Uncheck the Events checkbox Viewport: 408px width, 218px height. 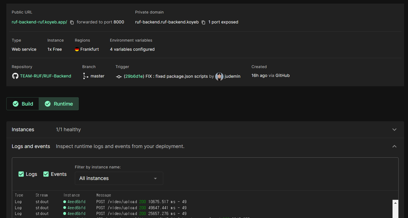pos(46,174)
